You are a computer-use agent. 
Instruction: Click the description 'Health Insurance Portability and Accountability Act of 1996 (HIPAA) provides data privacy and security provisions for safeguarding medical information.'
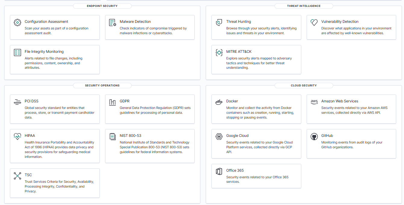pos(59,149)
